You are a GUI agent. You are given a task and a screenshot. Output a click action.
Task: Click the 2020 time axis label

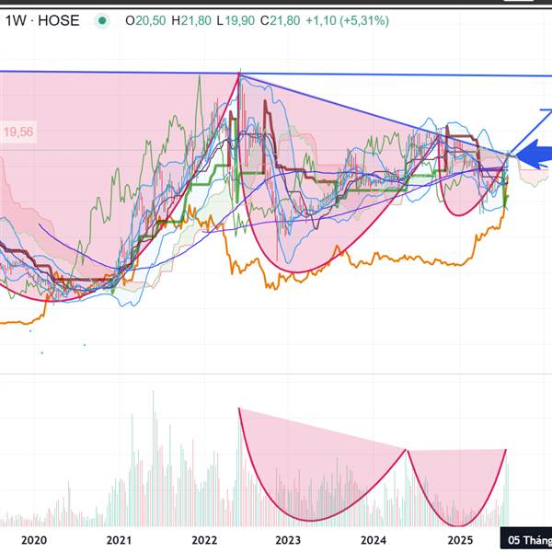pyautogui.click(x=34, y=540)
